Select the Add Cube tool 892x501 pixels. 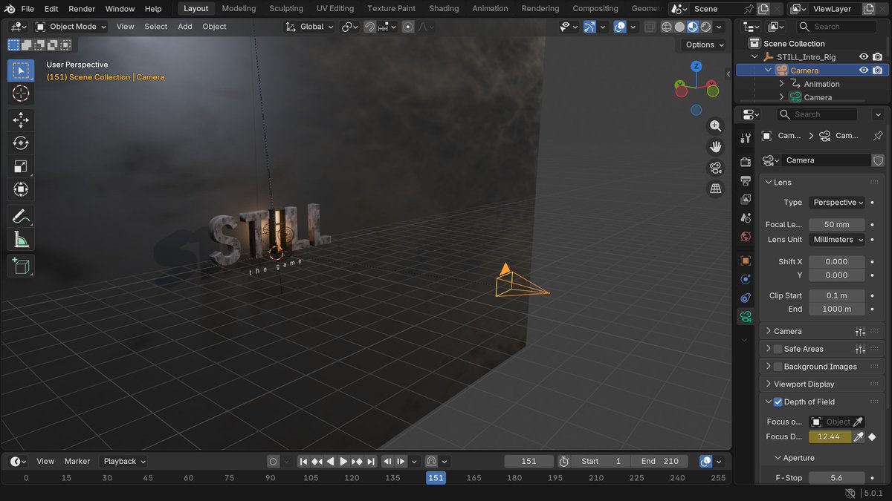[x=21, y=266]
